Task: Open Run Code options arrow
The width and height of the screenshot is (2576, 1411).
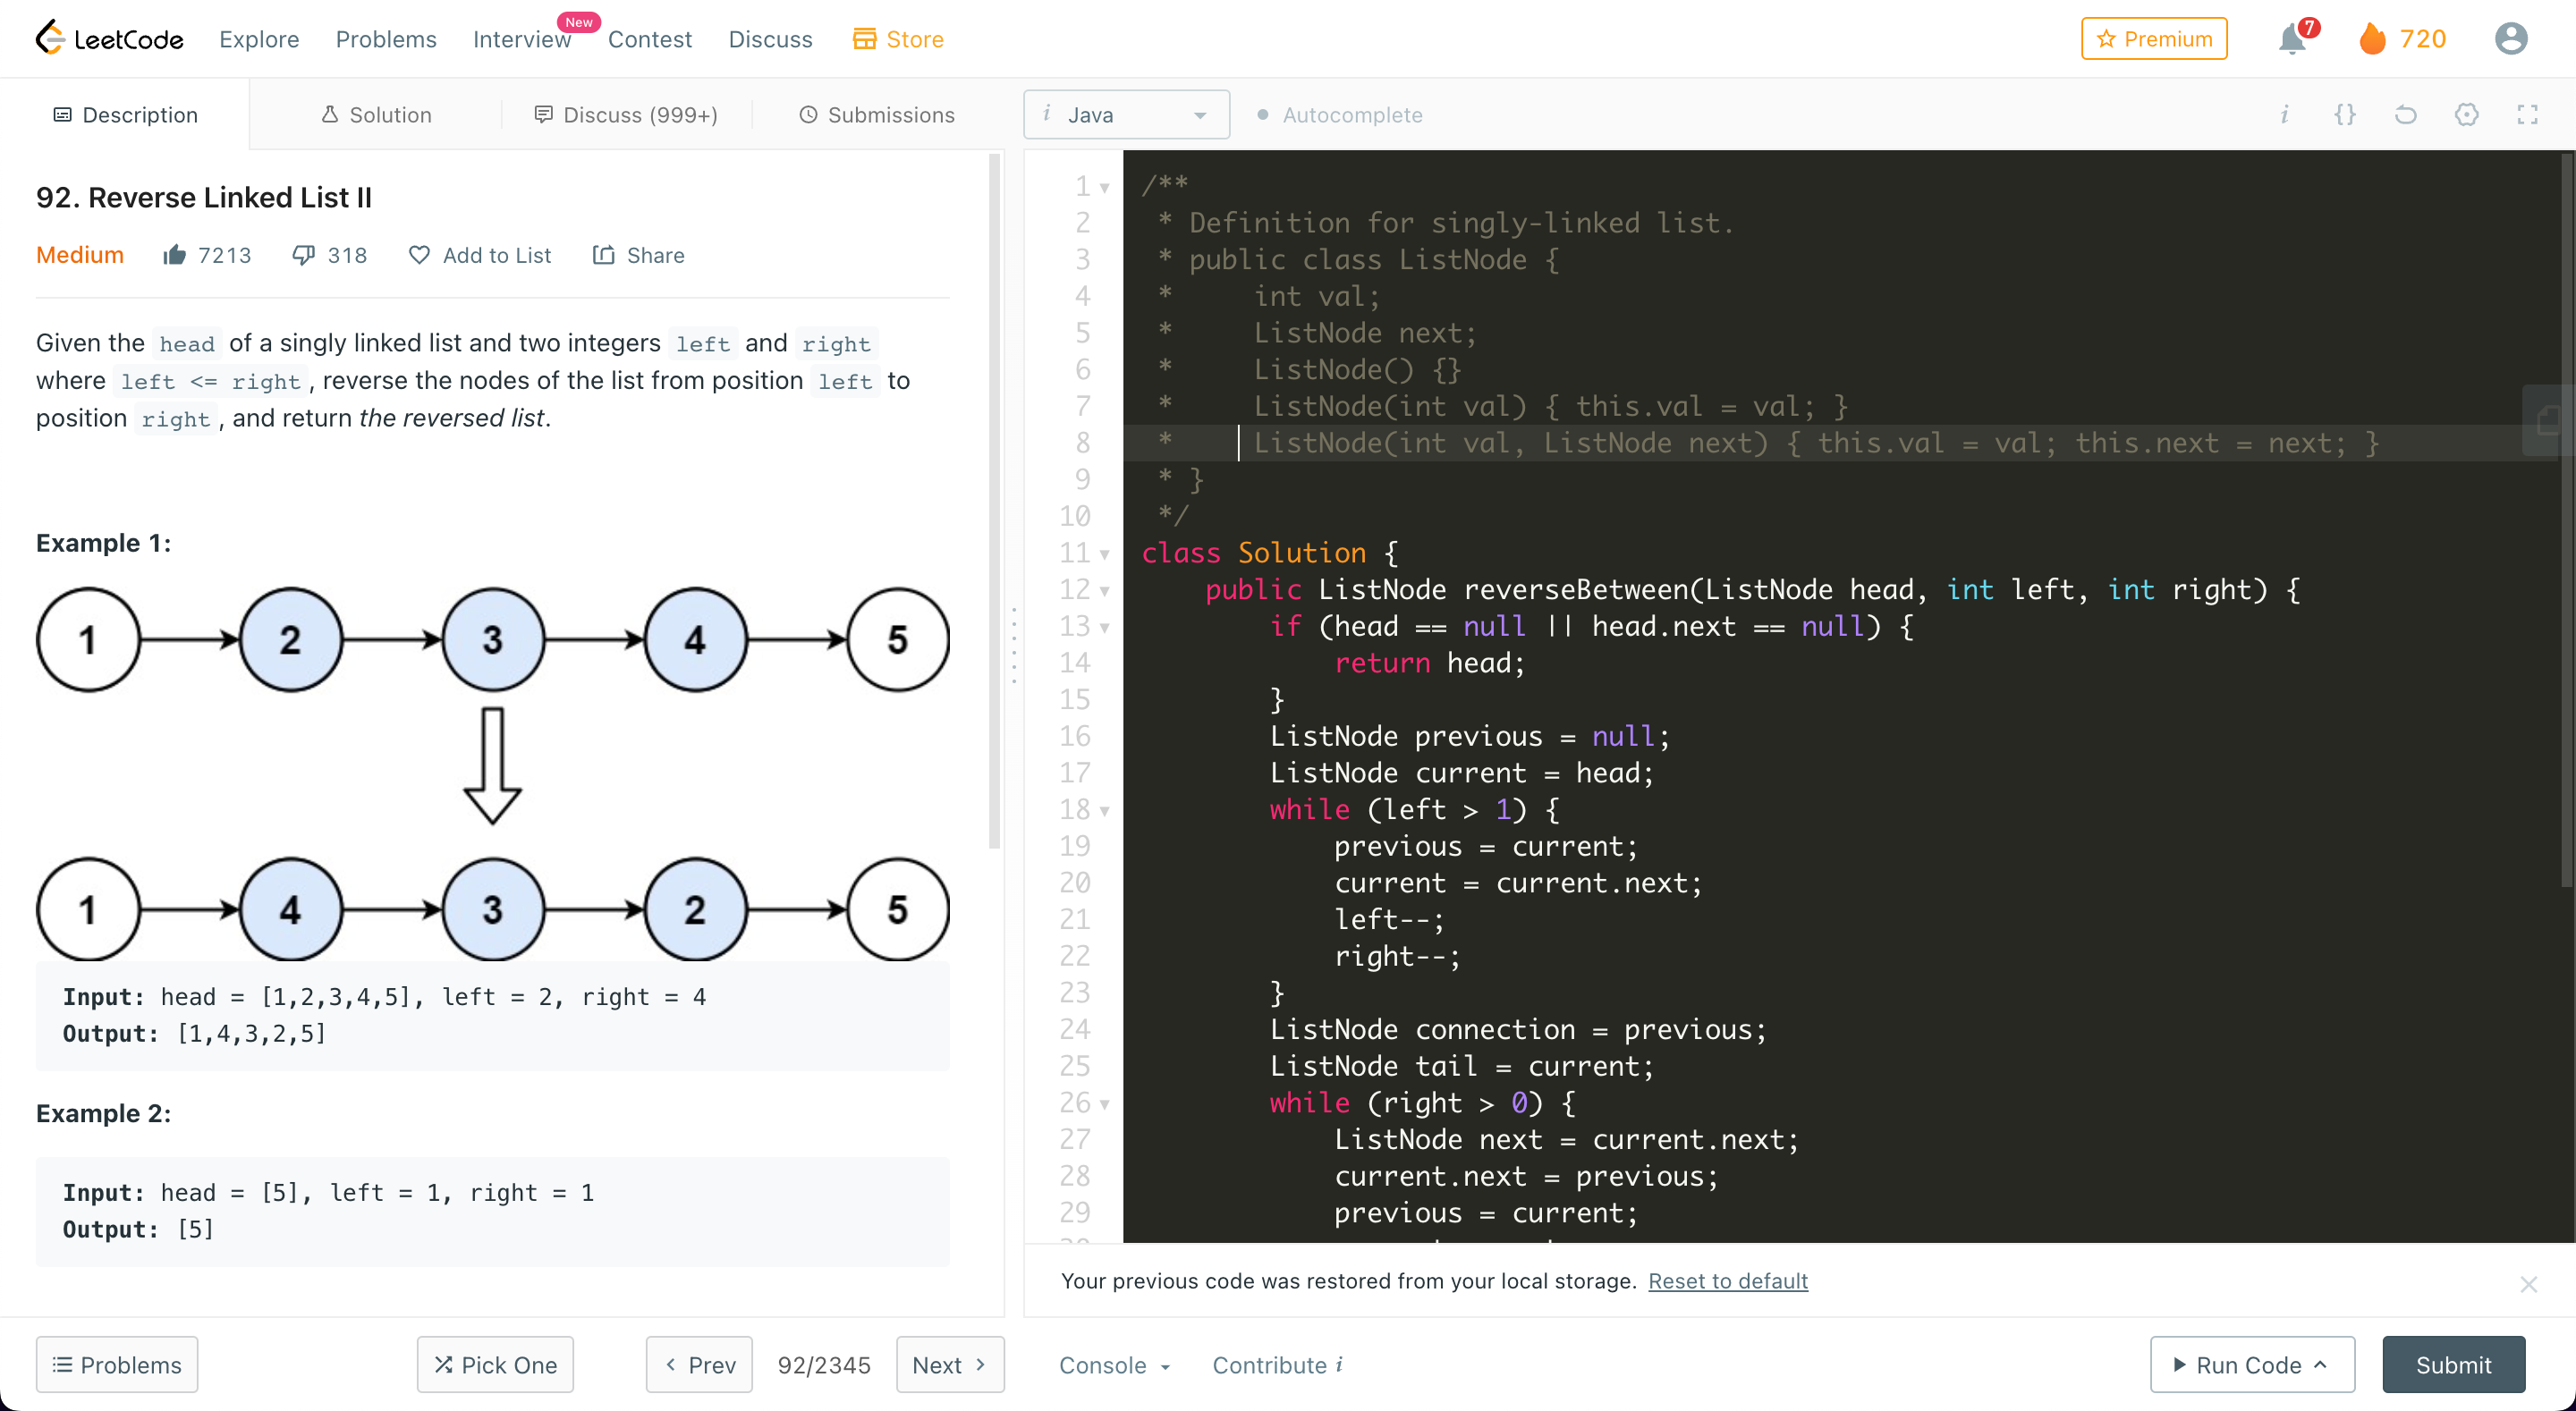Action: [2322, 1364]
